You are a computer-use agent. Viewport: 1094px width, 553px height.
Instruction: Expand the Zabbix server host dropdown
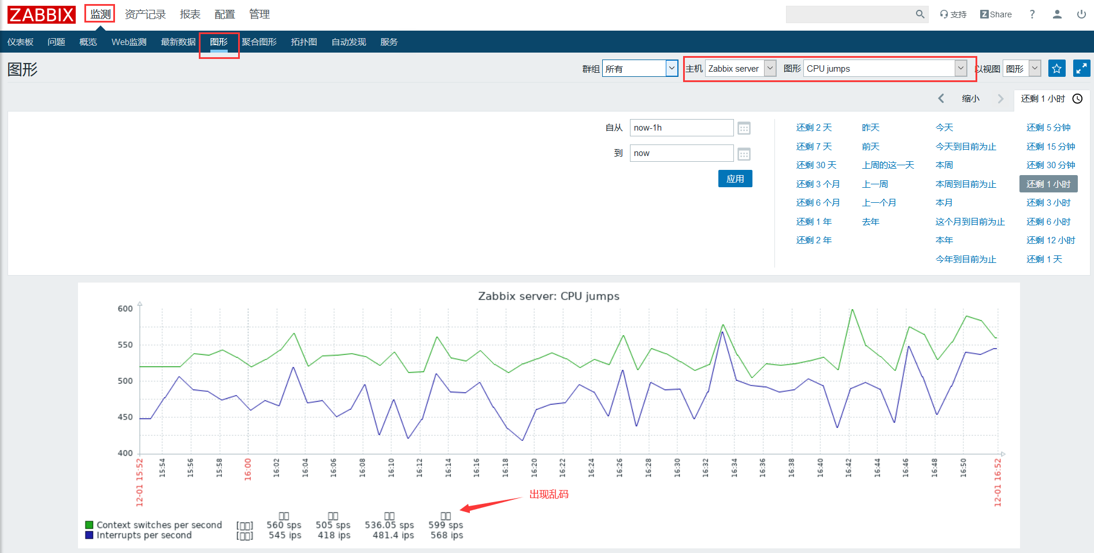(740, 68)
